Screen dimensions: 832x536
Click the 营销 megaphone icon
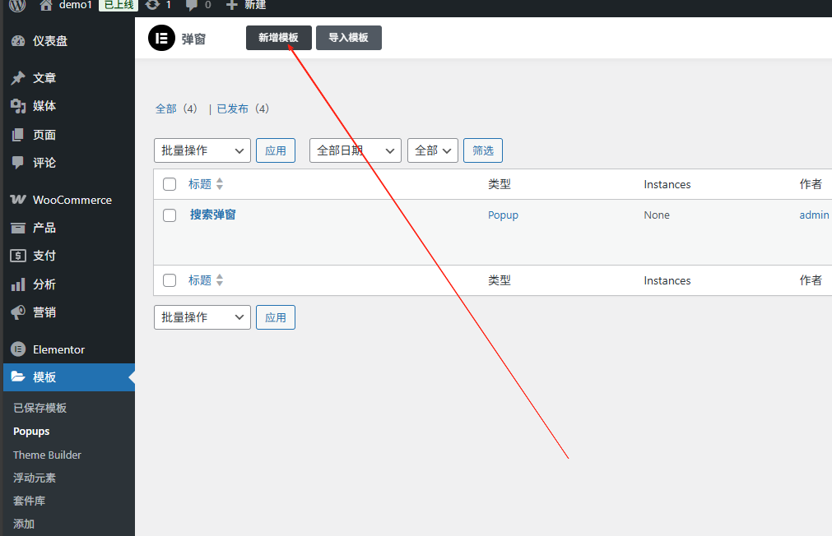click(18, 312)
